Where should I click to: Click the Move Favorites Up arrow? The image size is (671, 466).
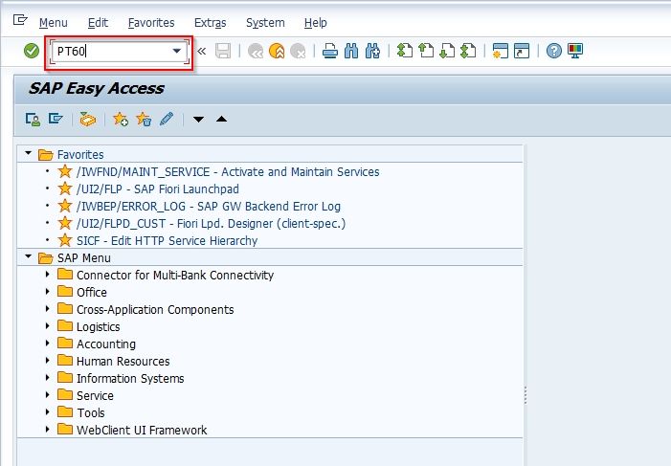(221, 119)
